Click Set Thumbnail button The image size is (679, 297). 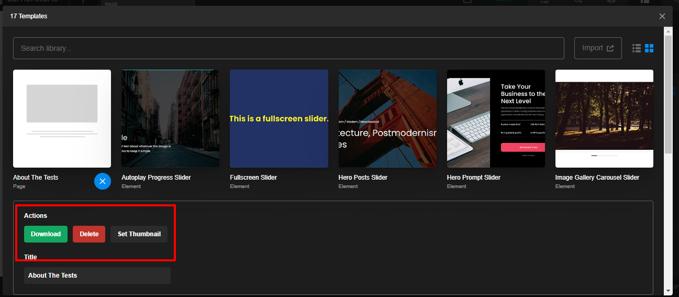point(139,234)
